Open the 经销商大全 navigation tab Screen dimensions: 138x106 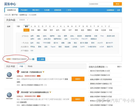coord(12,10)
